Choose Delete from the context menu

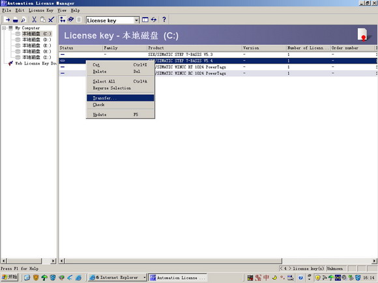coord(121,72)
